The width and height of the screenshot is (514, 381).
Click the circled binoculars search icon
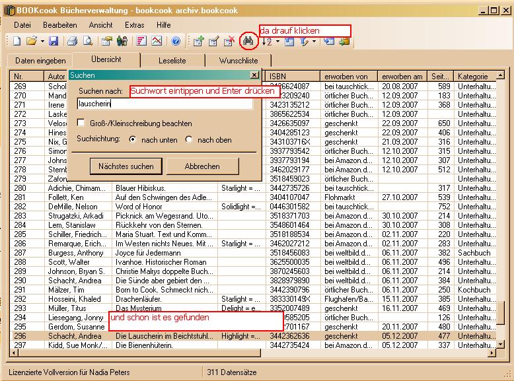pyautogui.click(x=248, y=40)
